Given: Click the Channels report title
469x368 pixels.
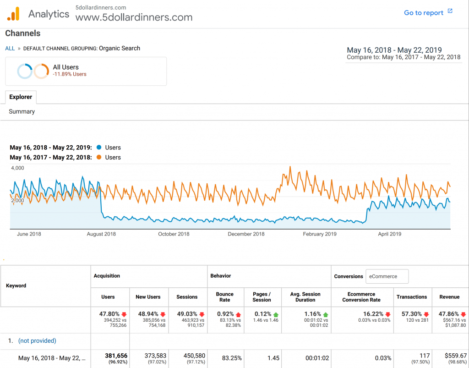Looking at the screenshot, I should [23, 33].
